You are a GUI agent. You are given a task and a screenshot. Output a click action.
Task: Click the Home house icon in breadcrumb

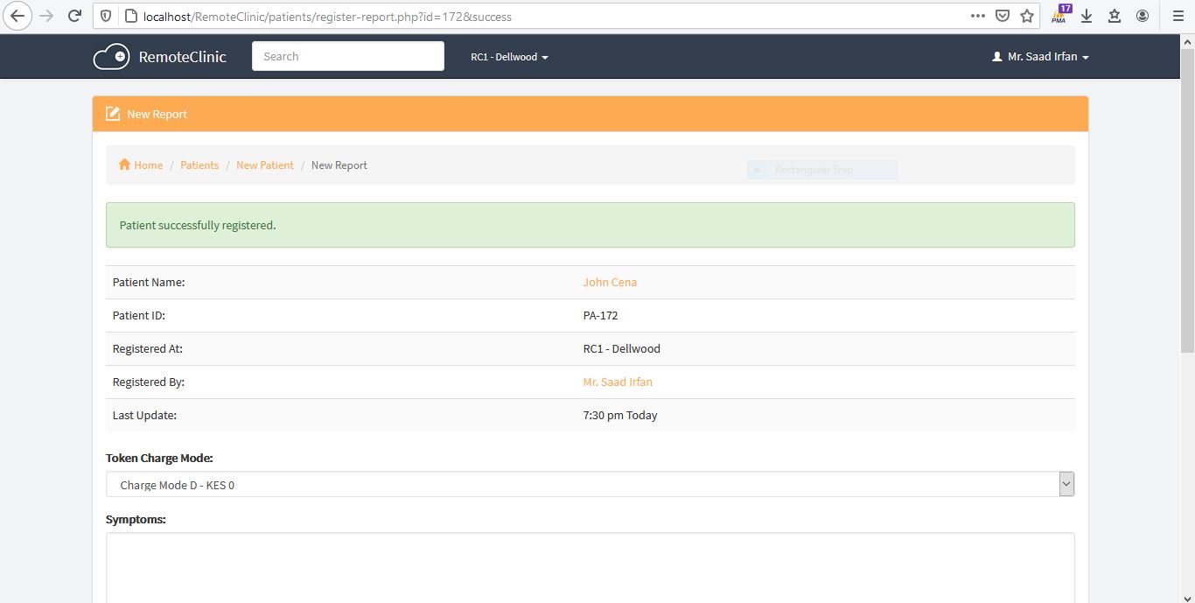point(124,165)
